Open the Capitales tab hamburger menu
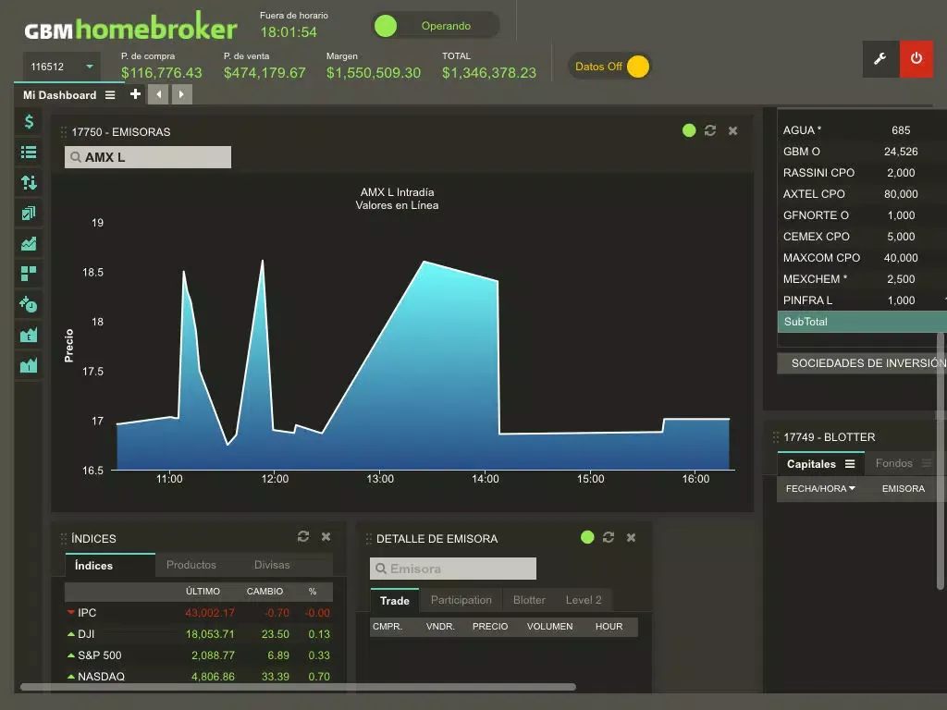The image size is (947, 710). click(x=850, y=464)
